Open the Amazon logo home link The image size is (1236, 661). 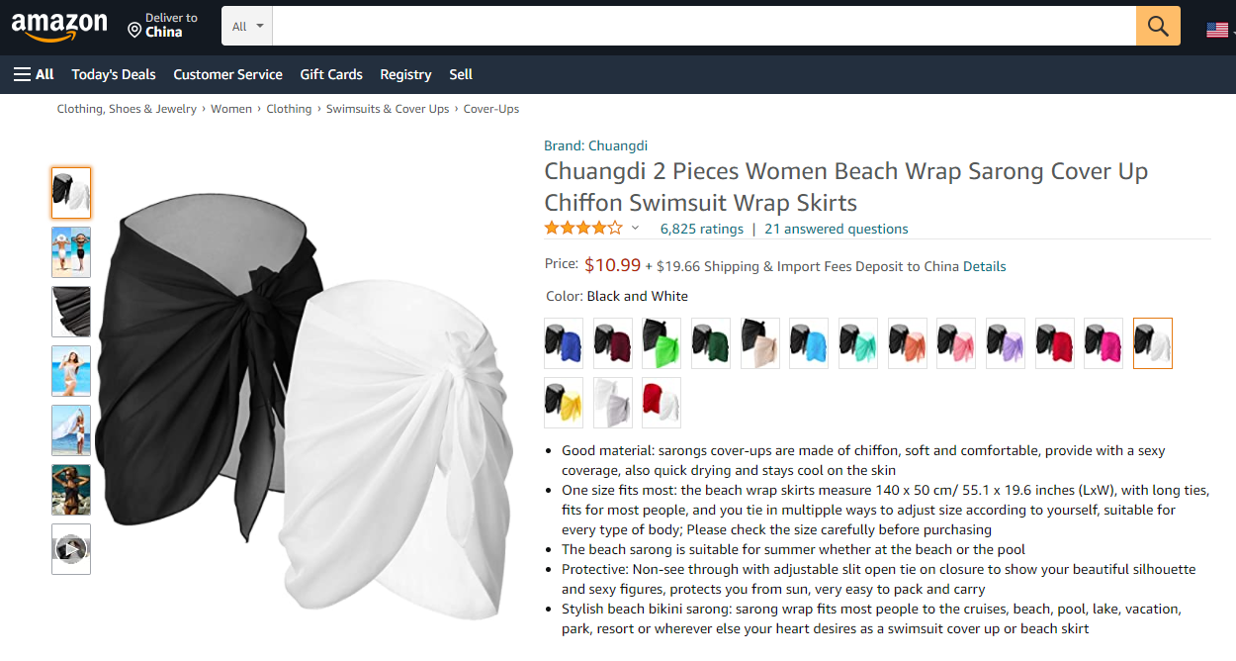tap(59, 27)
